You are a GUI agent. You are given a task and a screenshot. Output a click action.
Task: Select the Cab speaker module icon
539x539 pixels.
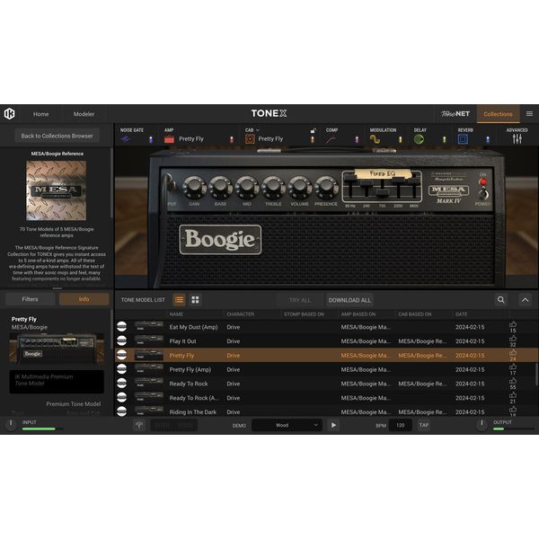pos(250,139)
